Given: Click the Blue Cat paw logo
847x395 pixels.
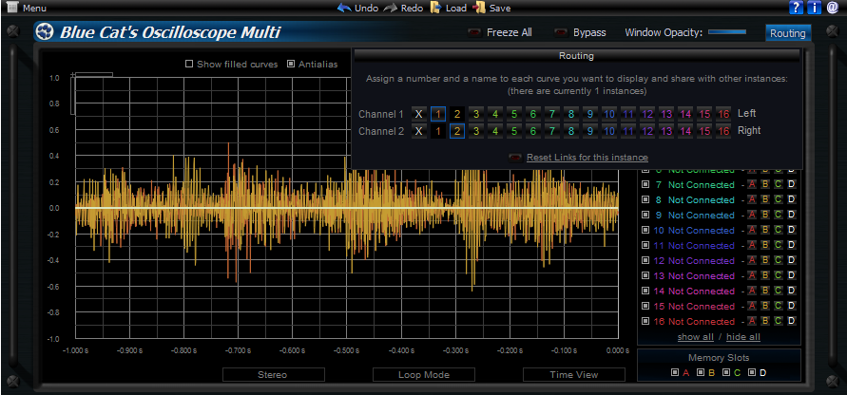Looking at the screenshot, I should 45,32.
